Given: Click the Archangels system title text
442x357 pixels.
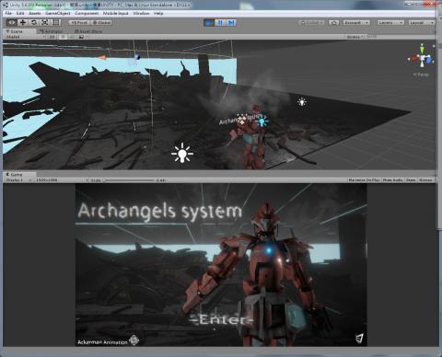Looking at the screenshot, I should (x=160, y=212).
